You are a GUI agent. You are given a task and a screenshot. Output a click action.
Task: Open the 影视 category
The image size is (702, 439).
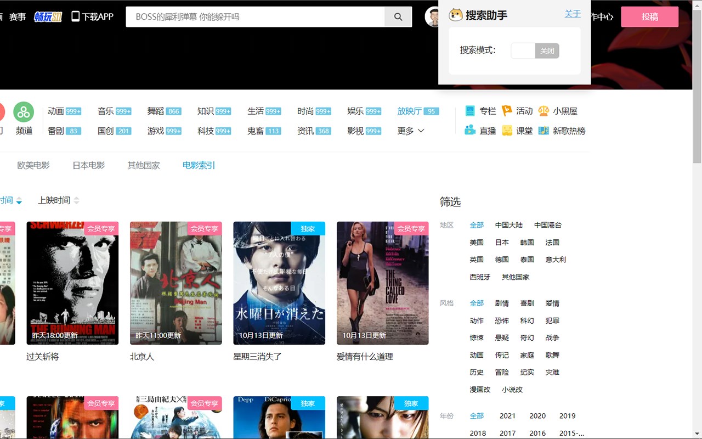[355, 131]
